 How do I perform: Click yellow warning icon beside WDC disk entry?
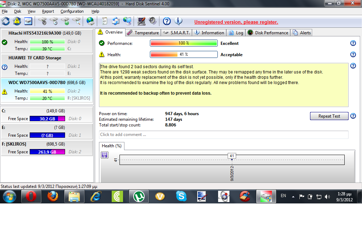[5, 92]
